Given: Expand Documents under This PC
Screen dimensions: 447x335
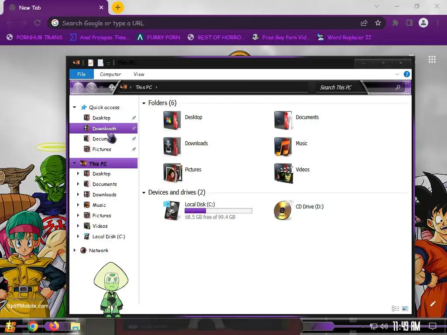Looking at the screenshot, I should tap(78, 184).
